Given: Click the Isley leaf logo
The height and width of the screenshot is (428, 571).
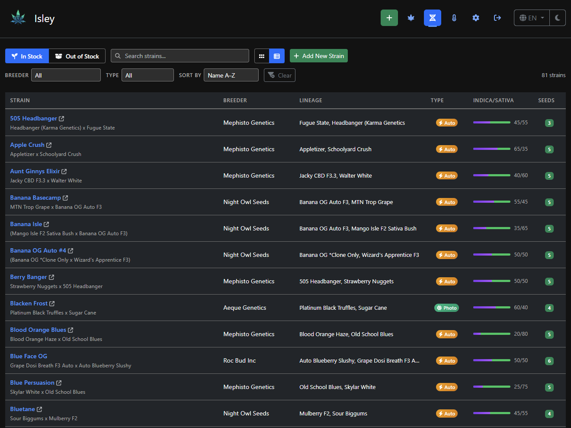Looking at the screenshot, I should coord(18,18).
